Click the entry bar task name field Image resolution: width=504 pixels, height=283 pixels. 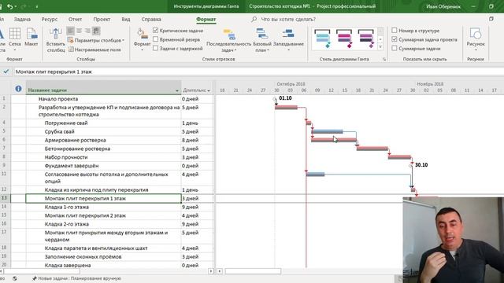258,72
